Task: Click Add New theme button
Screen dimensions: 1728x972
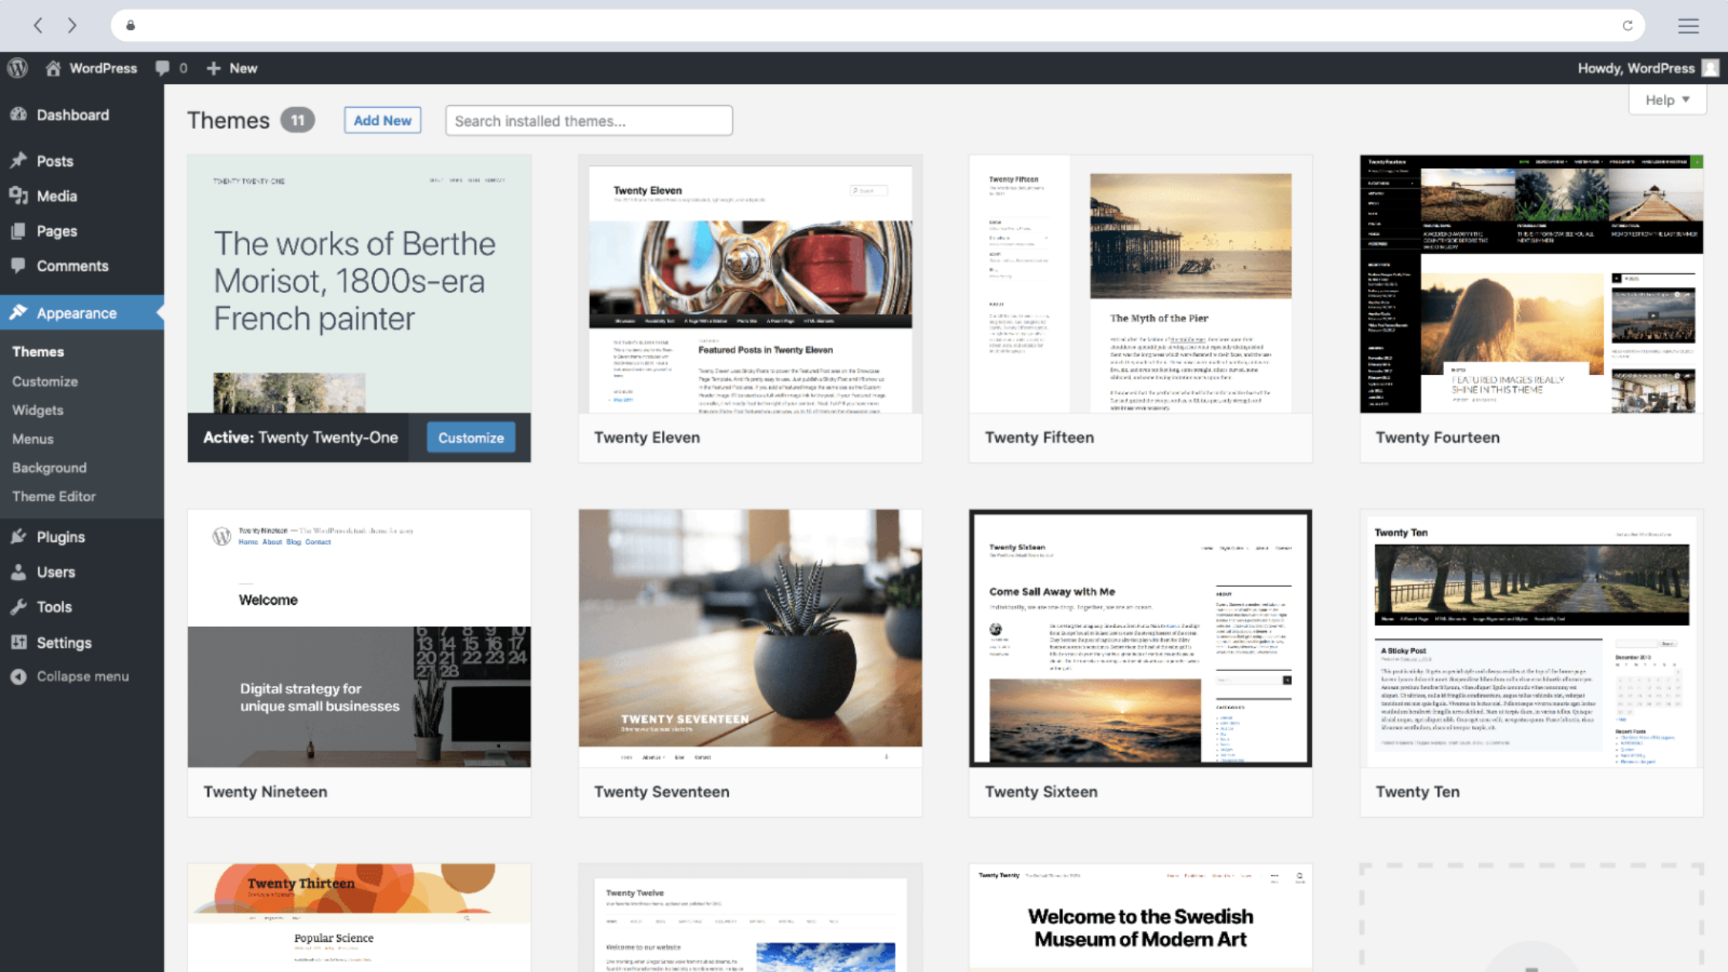Action: tap(381, 120)
